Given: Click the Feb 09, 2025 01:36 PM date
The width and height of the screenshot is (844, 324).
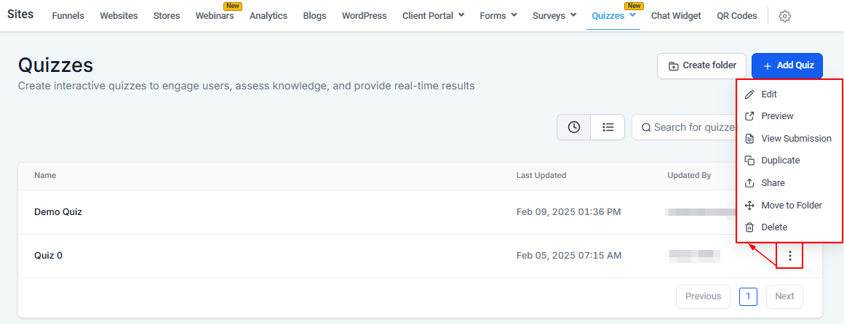Looking at the screenshot, I should tap(569, 211).
